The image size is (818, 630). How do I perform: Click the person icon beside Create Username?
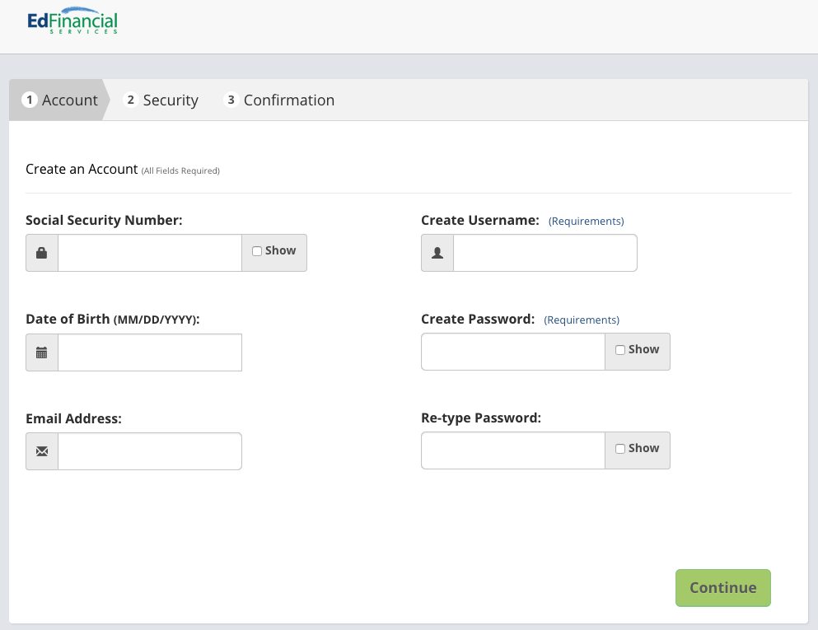(x=437, y=253)
